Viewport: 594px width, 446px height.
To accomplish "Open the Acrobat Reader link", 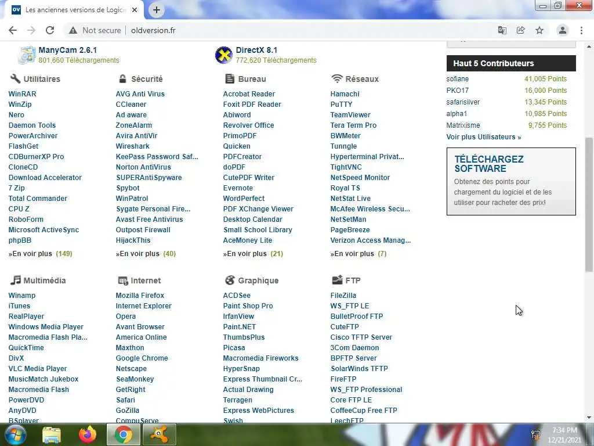I will [x=249, y=93].
